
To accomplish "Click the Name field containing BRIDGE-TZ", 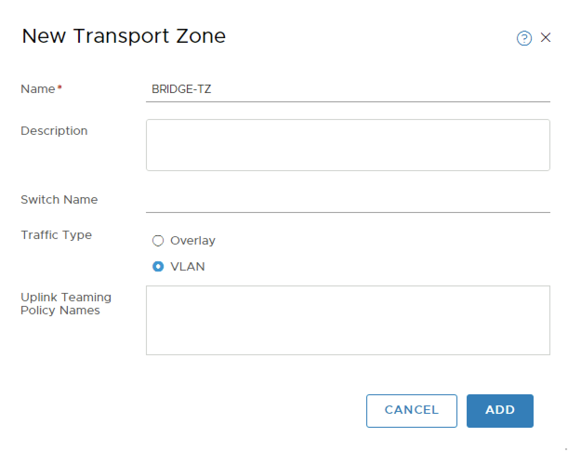I will [348, 89].
